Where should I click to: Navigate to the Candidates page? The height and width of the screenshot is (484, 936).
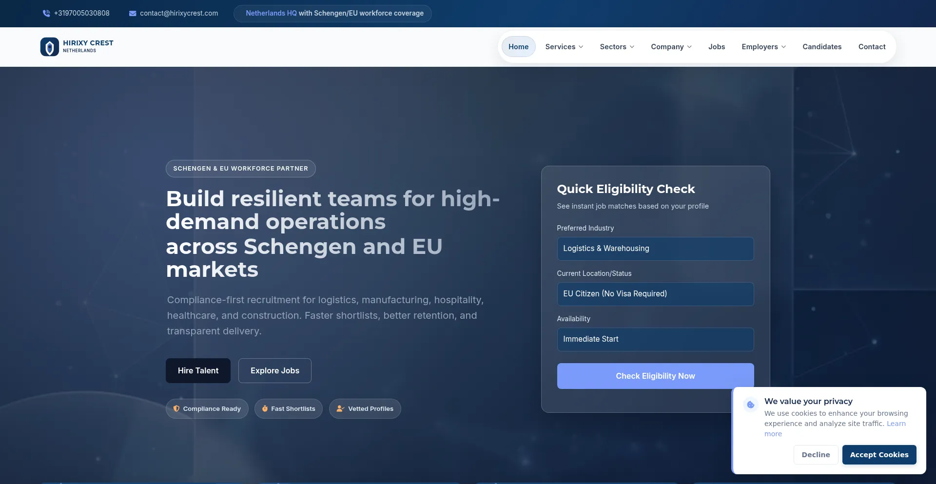(822, 47)
